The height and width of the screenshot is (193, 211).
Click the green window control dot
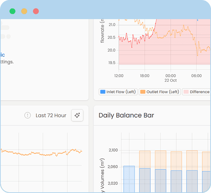[12, 11]
